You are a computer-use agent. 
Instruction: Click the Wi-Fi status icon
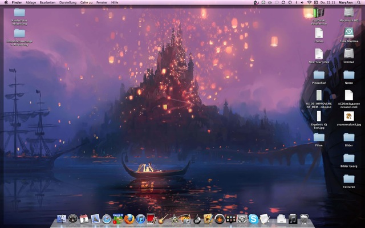point(309,2)
